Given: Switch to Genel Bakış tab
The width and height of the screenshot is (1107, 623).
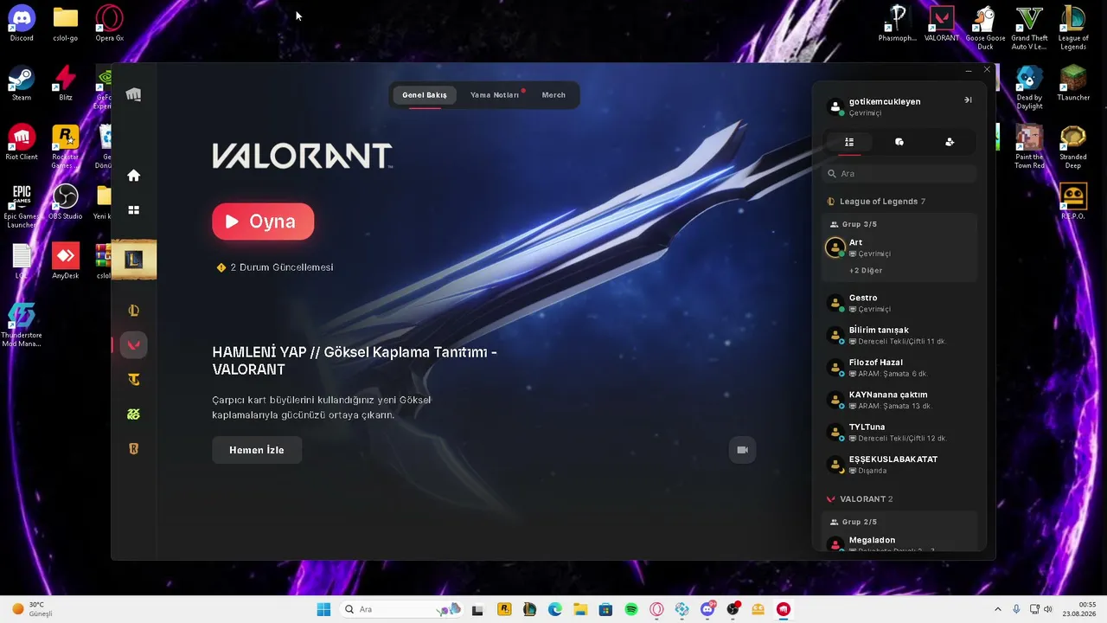Looking at the screenshot, I should (425, 95).
